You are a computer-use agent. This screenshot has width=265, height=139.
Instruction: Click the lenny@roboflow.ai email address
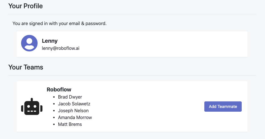(x=61, y=48)
